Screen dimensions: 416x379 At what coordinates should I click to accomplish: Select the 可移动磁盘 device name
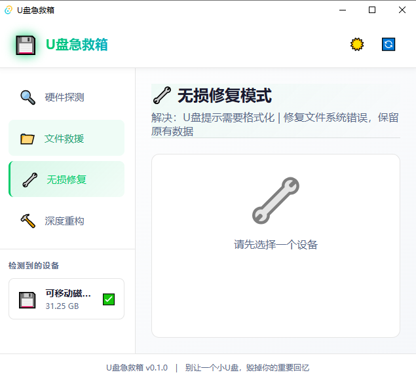(68, 293)
